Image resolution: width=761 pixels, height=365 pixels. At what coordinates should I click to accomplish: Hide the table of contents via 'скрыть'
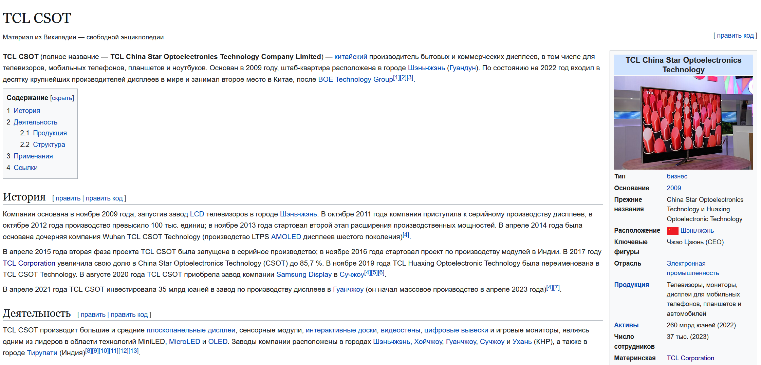point(62,98)
